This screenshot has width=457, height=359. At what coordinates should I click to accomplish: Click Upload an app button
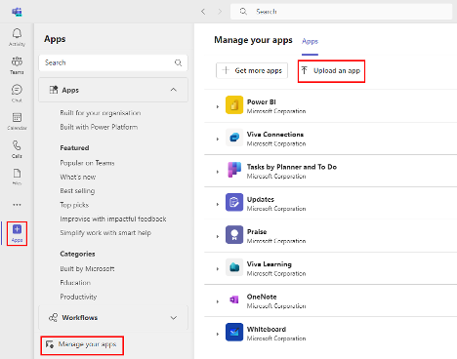coord(331,70)
